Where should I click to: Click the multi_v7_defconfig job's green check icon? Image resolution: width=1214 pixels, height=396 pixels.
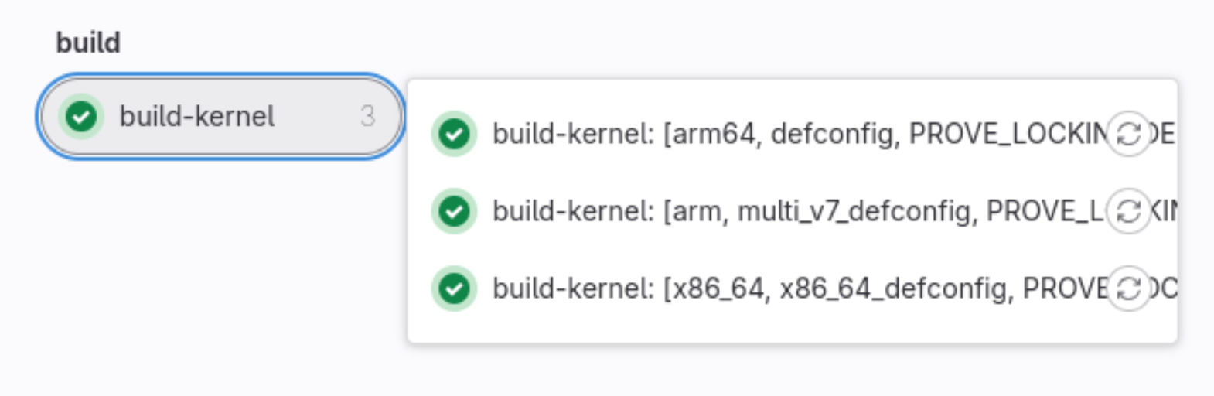pyautogui.click(x=454, y=211)
